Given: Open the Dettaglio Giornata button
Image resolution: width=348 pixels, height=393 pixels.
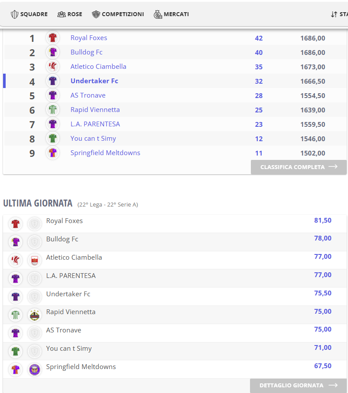Looking at the screenshot, I should 298,386.
